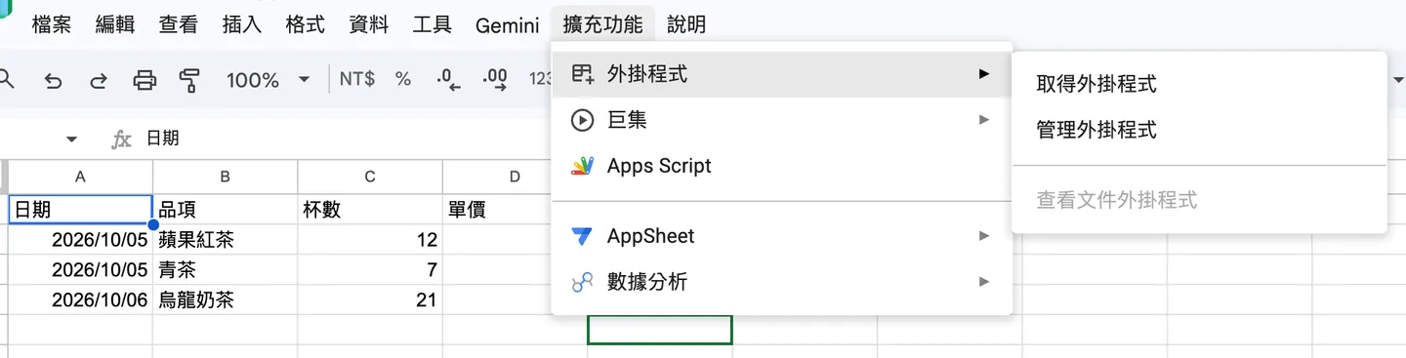Open the 工具 menu
The image size is (1406, 358).
point(433,24)
